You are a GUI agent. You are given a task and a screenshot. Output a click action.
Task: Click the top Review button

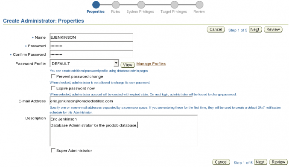(273, 29)
